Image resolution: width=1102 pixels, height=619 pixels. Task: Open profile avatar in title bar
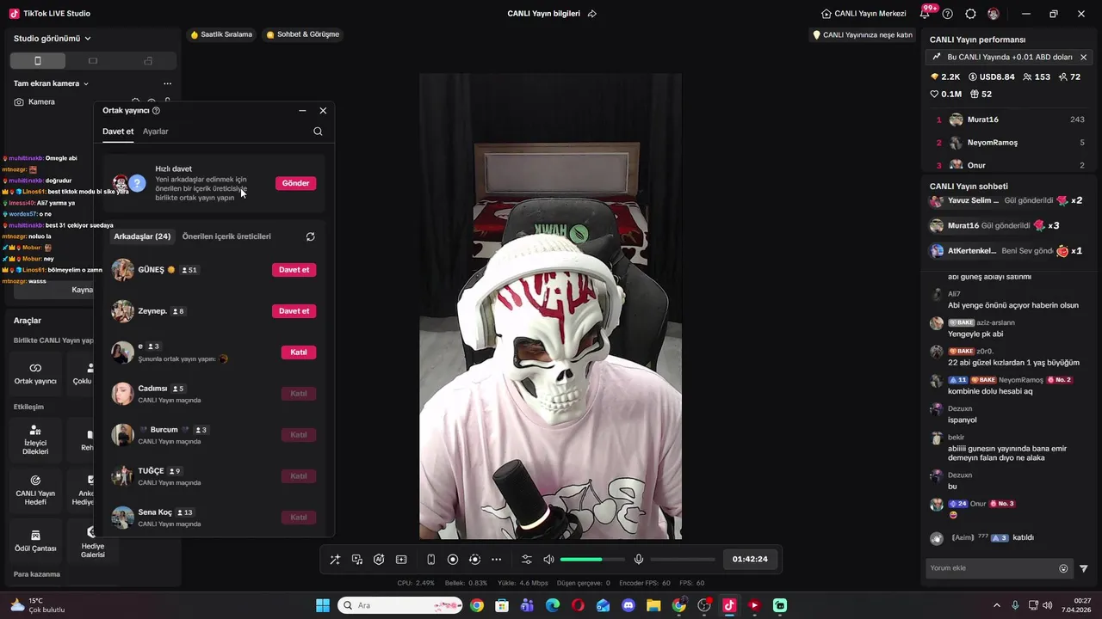pyautogui.click(x=994, y=14)
